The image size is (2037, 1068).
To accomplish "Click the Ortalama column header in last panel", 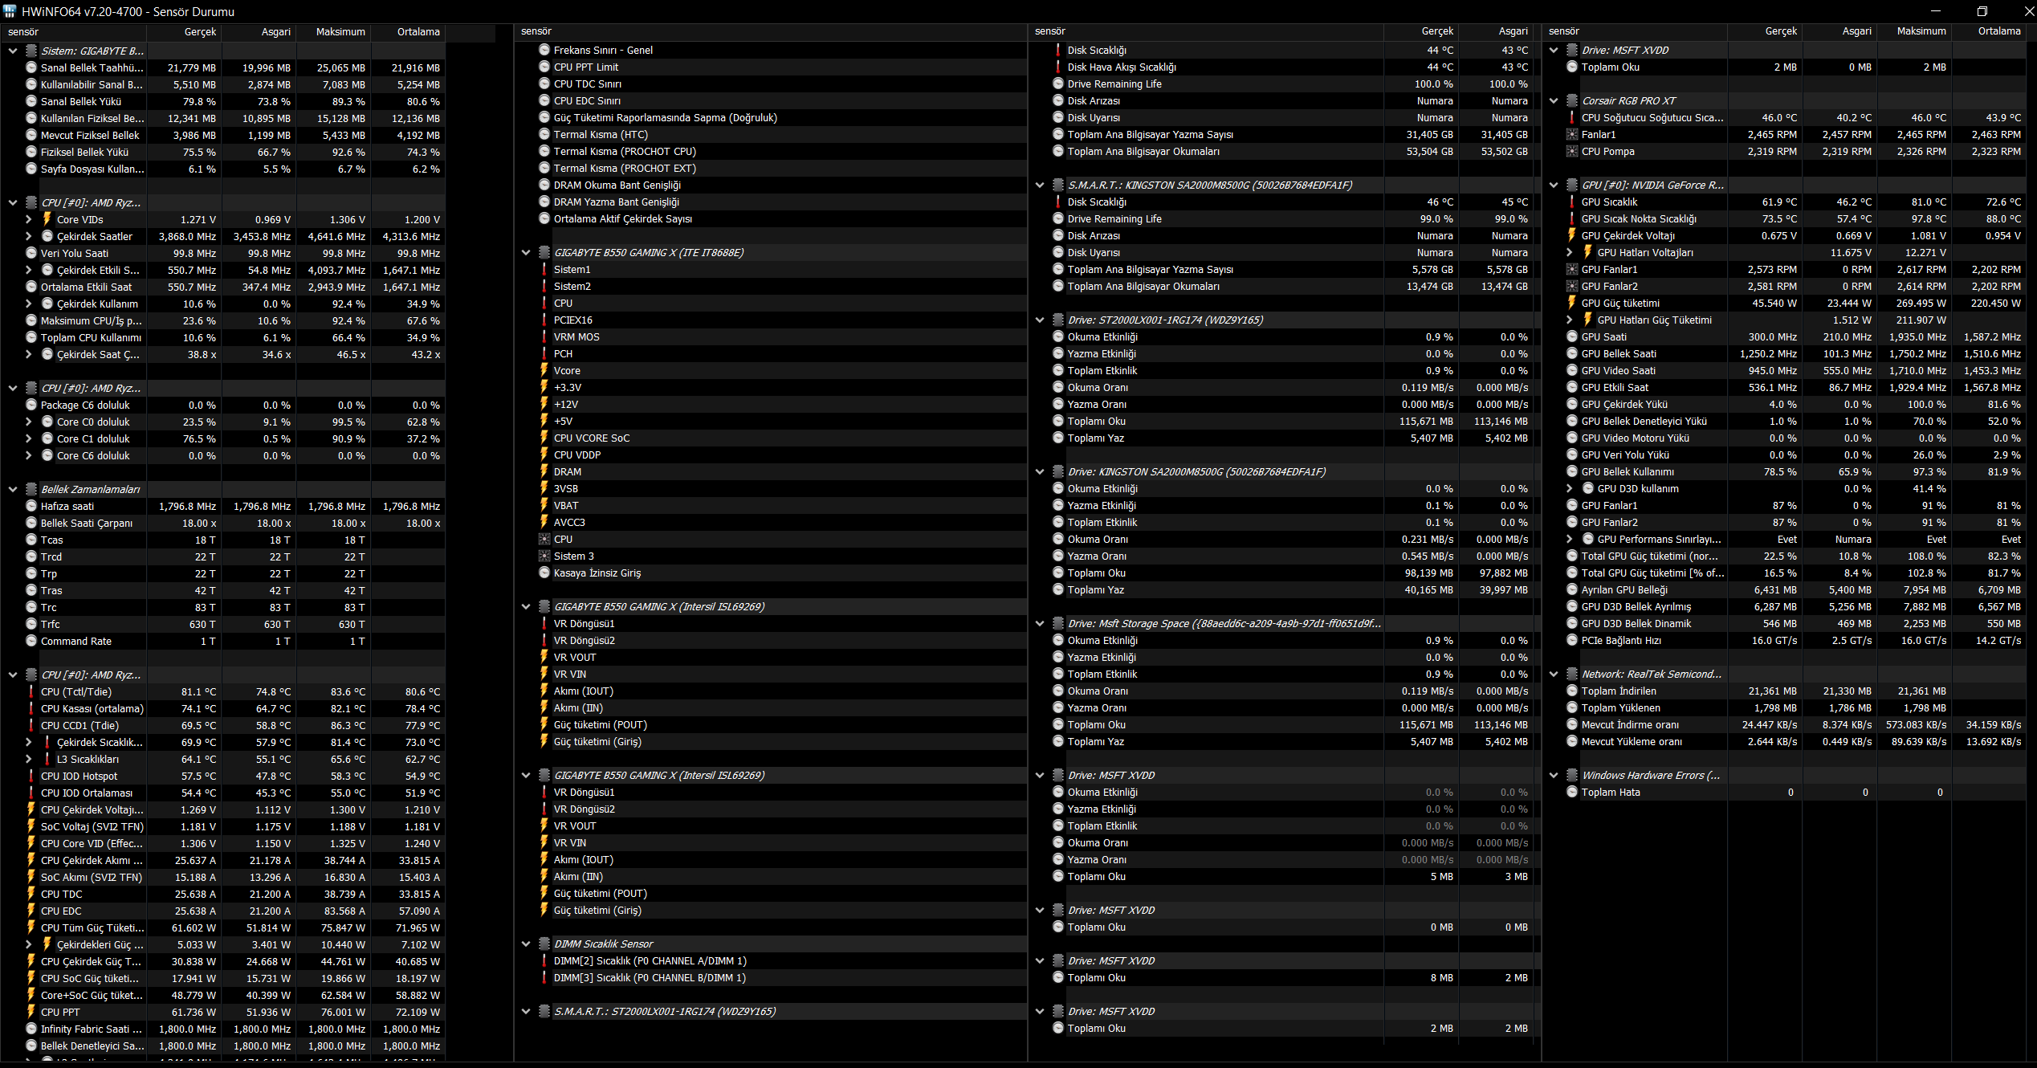I will click(1990, 31).
